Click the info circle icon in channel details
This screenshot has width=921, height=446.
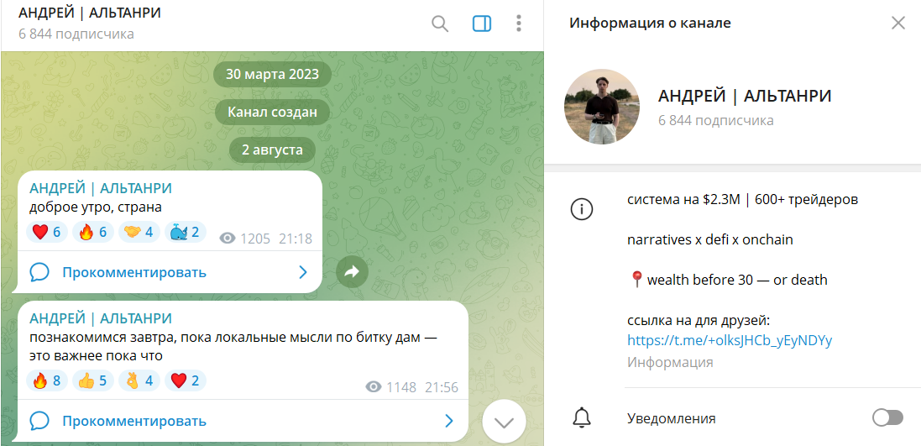pos(582,209)
